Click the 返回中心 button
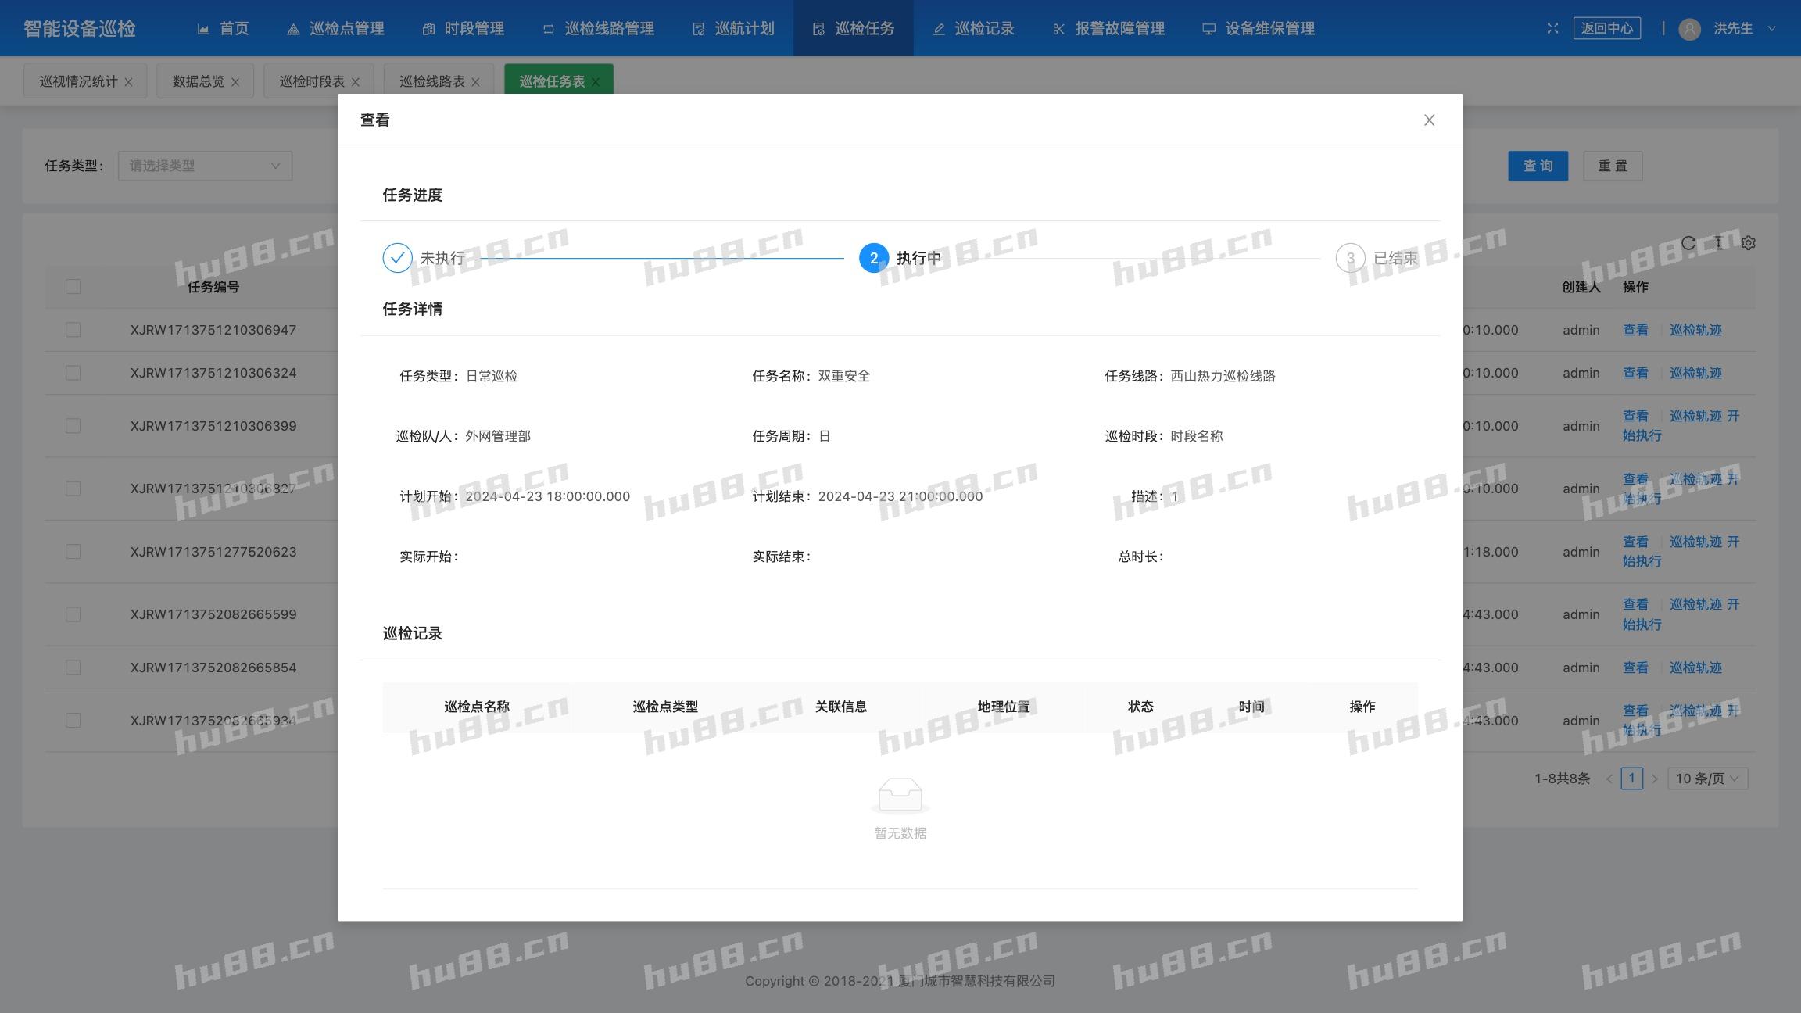The image size is (1801, 1013). coord(1606,28)
